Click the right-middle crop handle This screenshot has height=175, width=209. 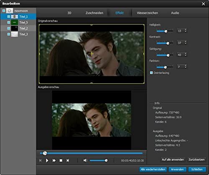[144, 54]
